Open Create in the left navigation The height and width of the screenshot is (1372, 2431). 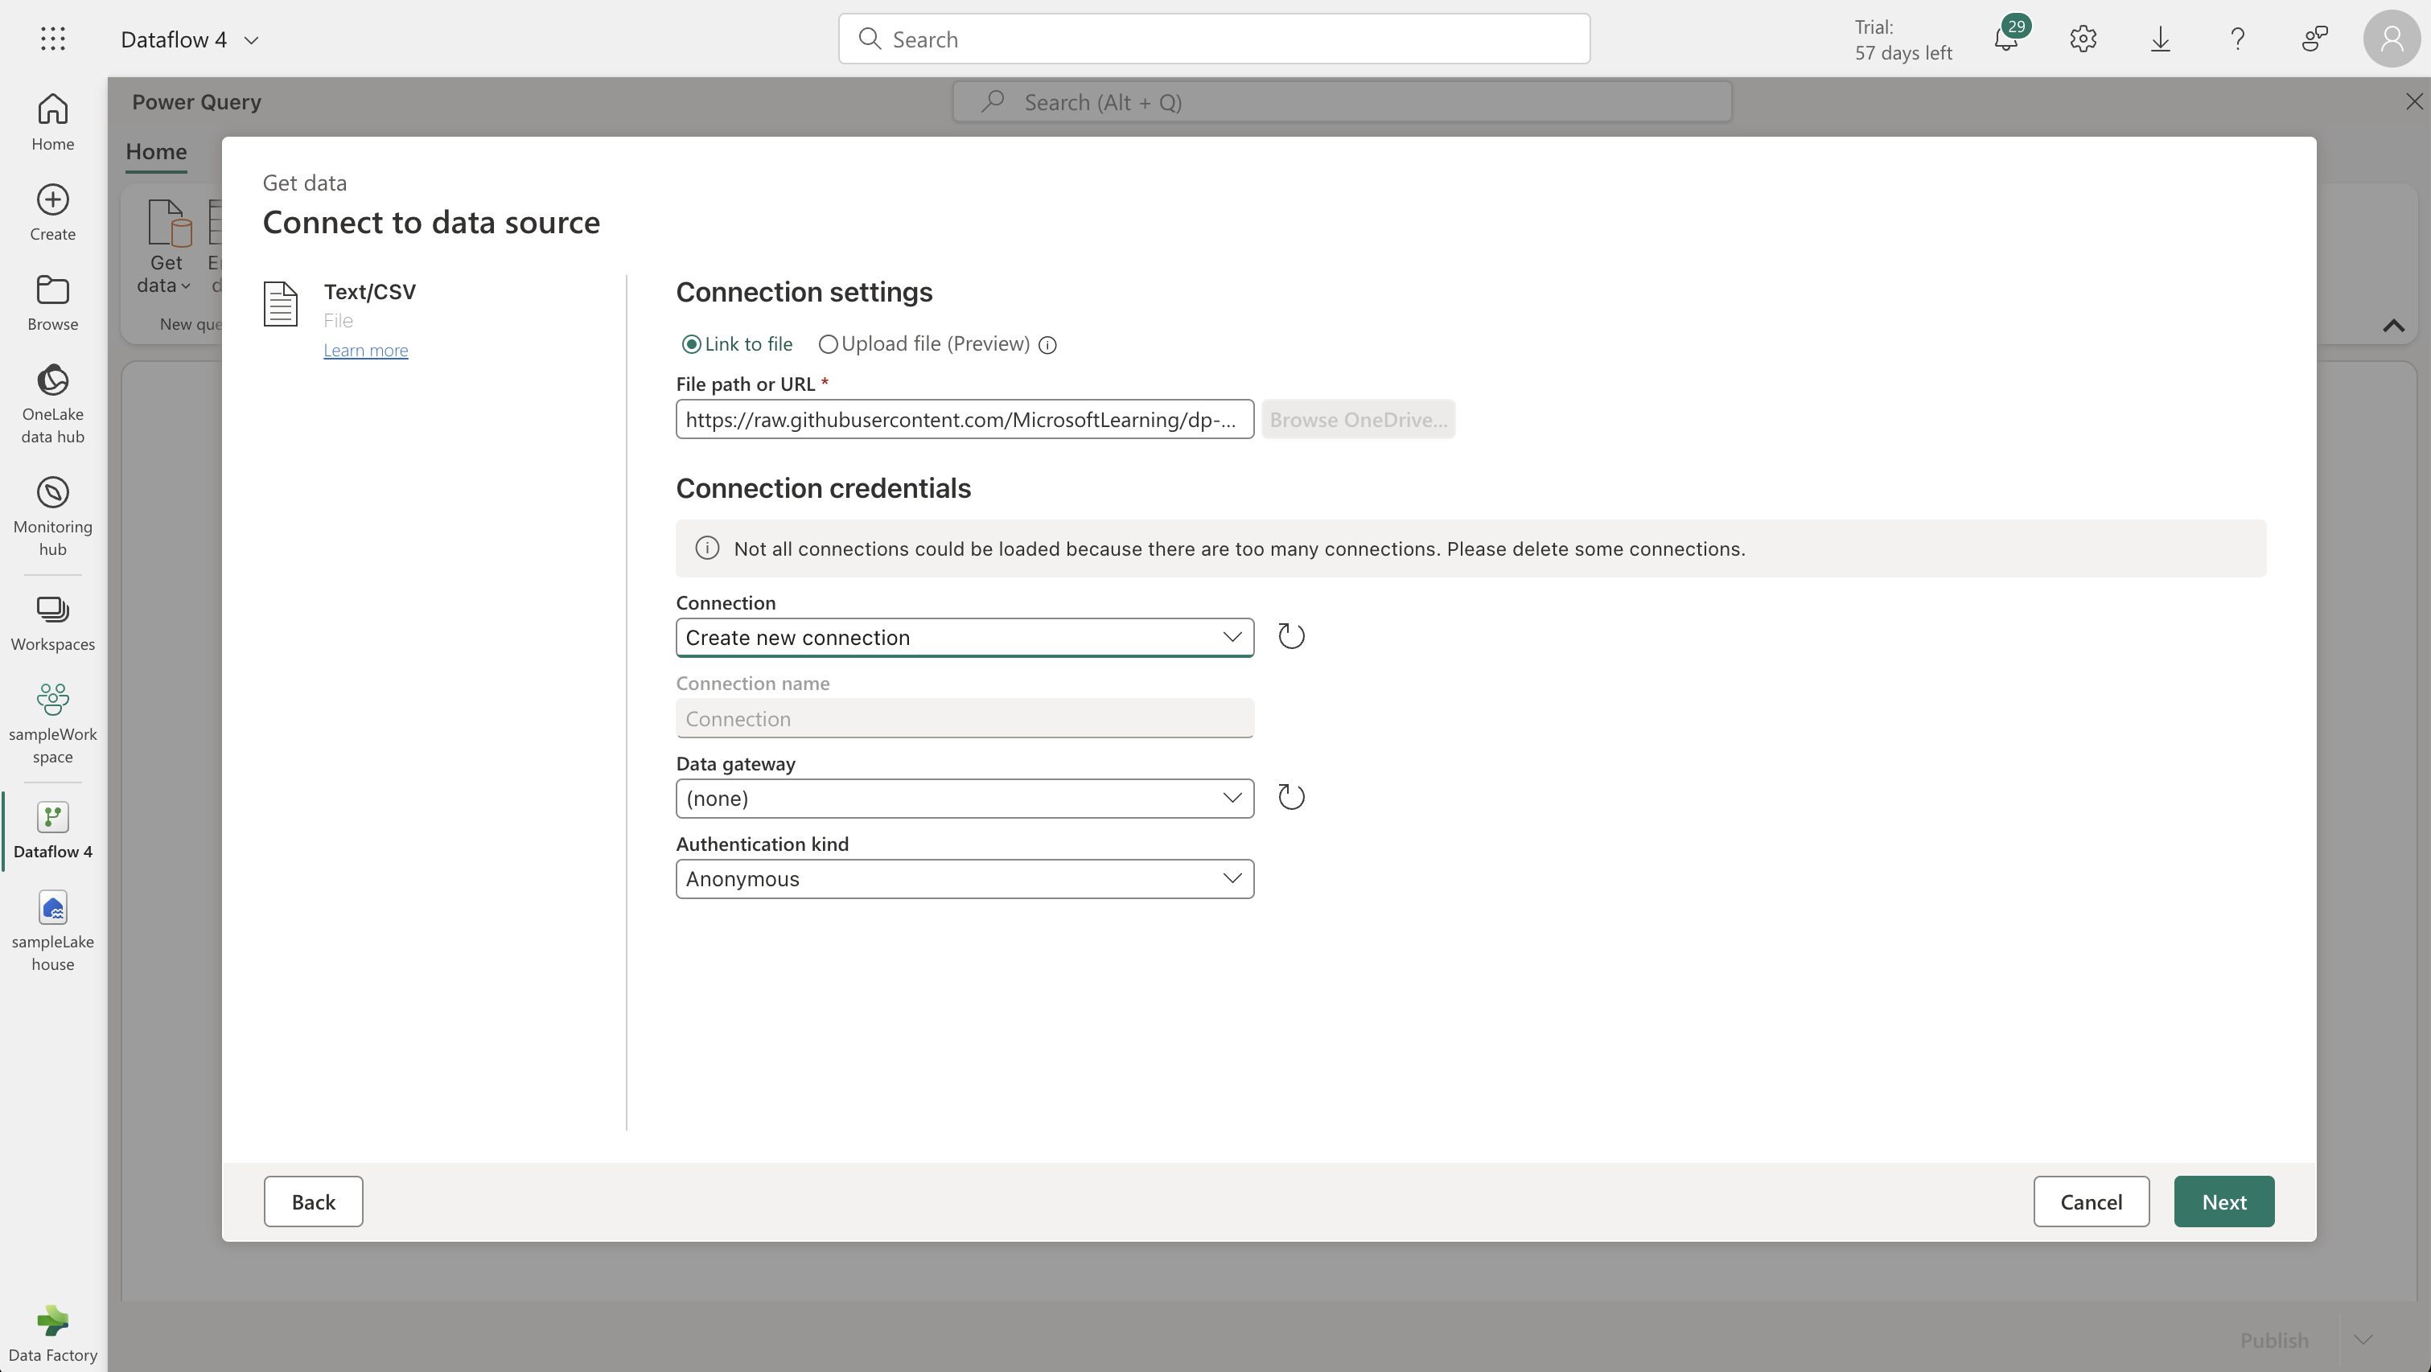(53, 213)
